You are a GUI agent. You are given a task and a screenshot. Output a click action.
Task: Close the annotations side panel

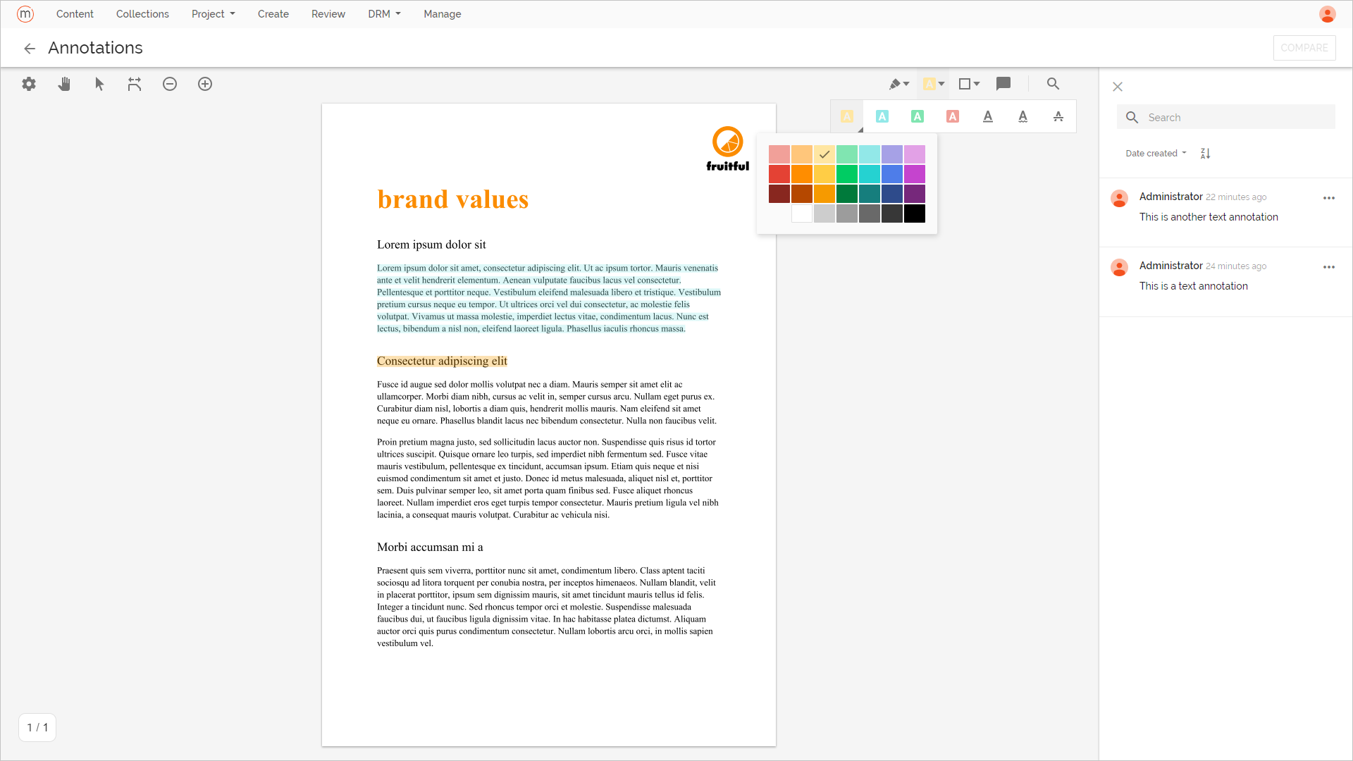pyautogui.click(x=1118, y=87)
